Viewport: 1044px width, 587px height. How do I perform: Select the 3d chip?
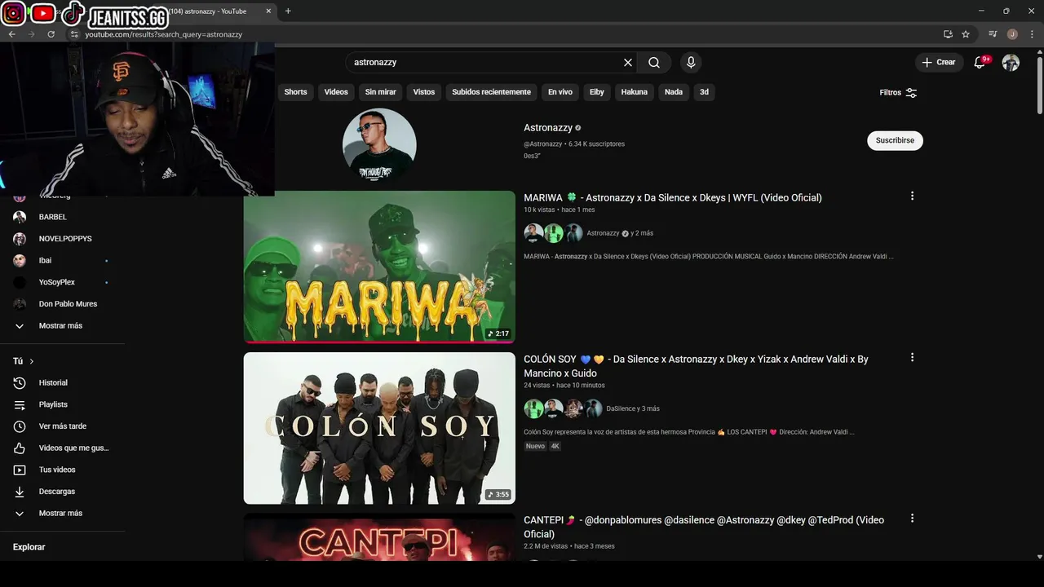704,92
